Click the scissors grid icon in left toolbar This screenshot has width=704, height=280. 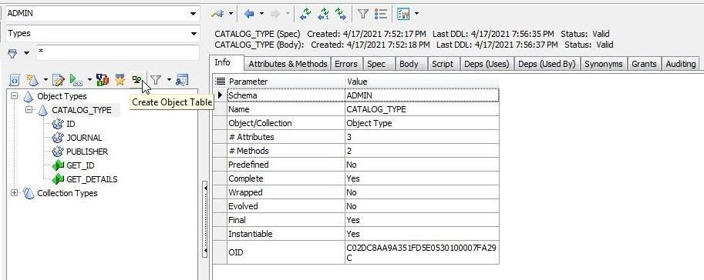tap(182, 80)
